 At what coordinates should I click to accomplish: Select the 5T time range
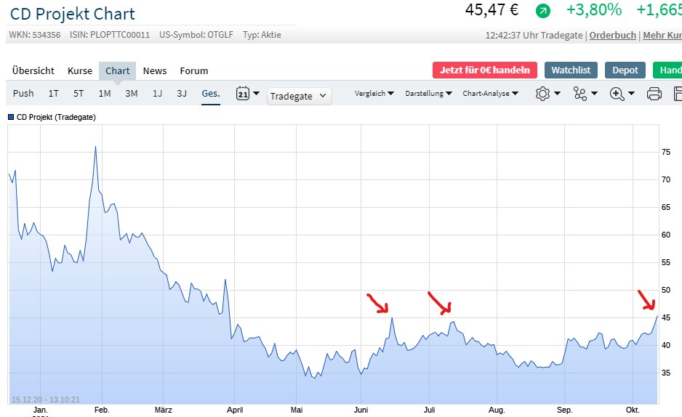(79, 94)
